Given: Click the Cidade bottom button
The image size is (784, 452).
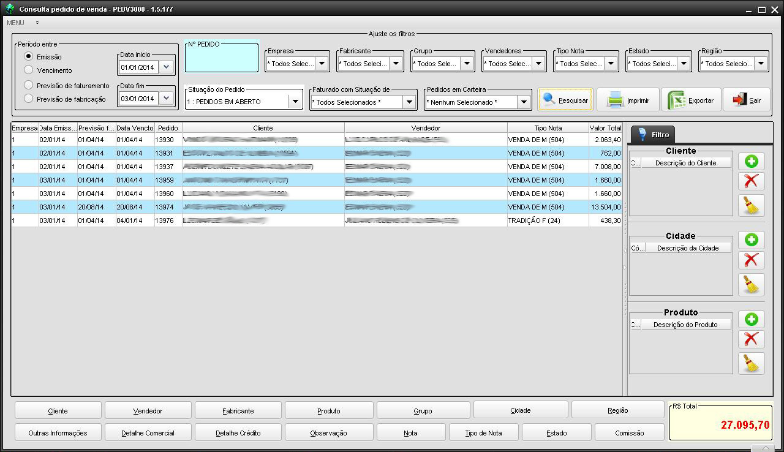Looking at the screenshot, I should (521, 410).
